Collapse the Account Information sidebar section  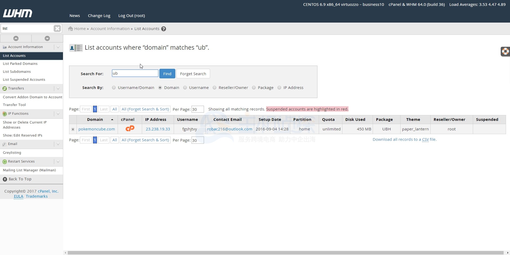pyautogui.click(x=58, y=47)
